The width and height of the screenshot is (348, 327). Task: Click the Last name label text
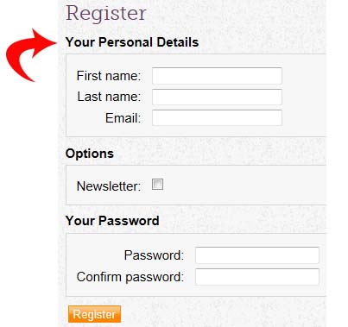(109, 97)
